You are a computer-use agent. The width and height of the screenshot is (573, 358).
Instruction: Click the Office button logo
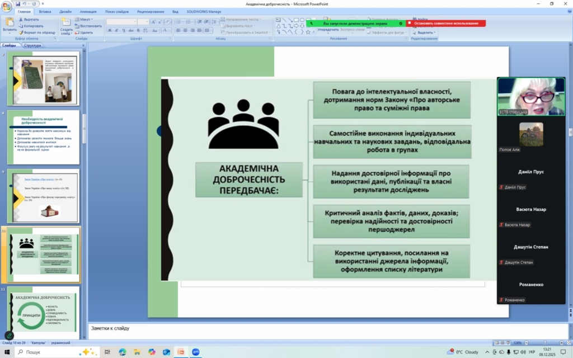tap(7, 6)
